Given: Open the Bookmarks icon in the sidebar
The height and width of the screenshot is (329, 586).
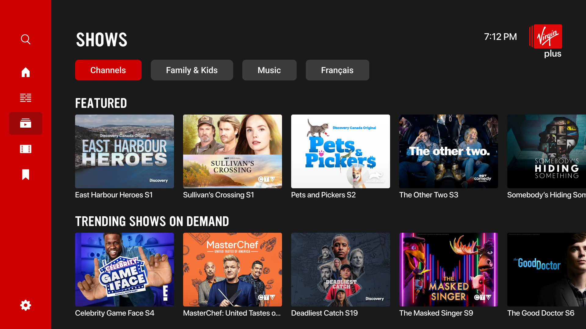Looking at the screenshot, I should (26, 175).
